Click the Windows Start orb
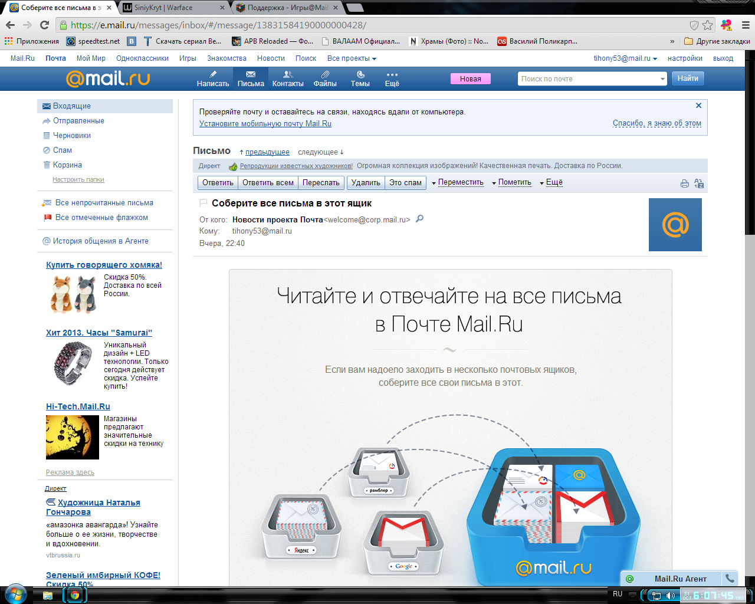The width and height of the screenshot is (755, 604). pos(15,594)
